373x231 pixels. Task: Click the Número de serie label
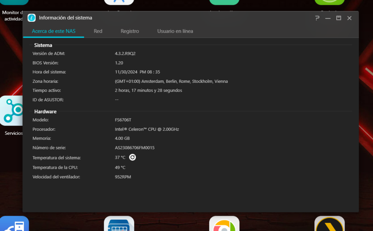49,148
